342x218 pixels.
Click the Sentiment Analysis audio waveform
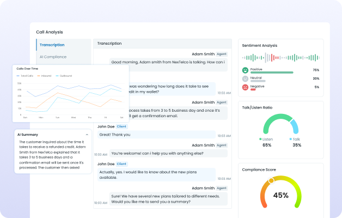280,58
